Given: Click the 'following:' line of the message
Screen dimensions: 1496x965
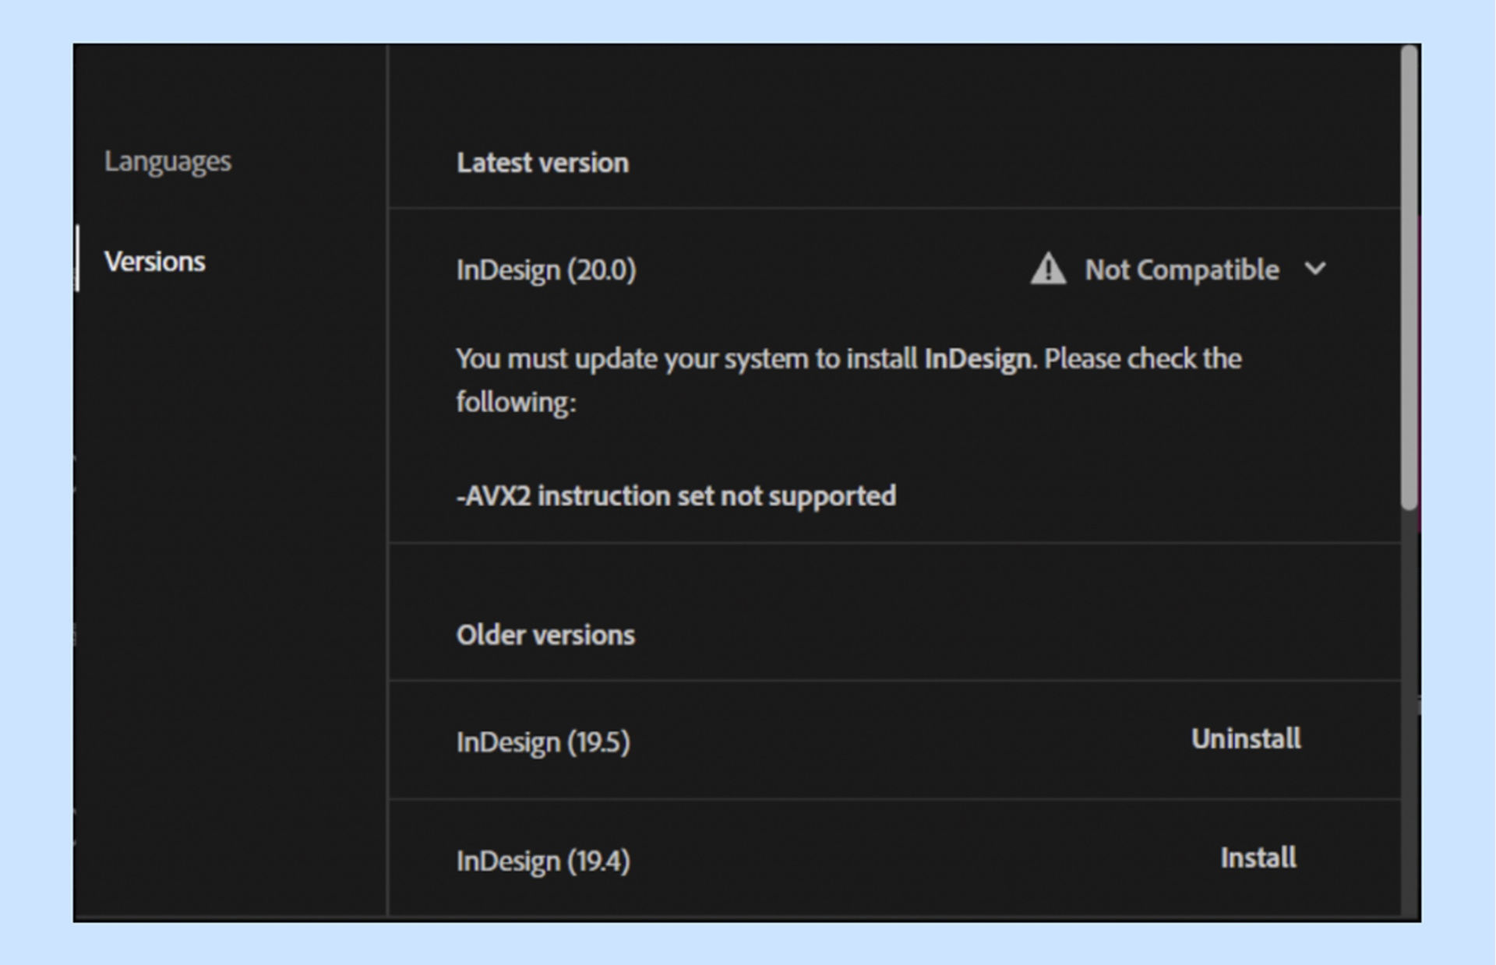Looking at the screenshot, I should point(516,403).
